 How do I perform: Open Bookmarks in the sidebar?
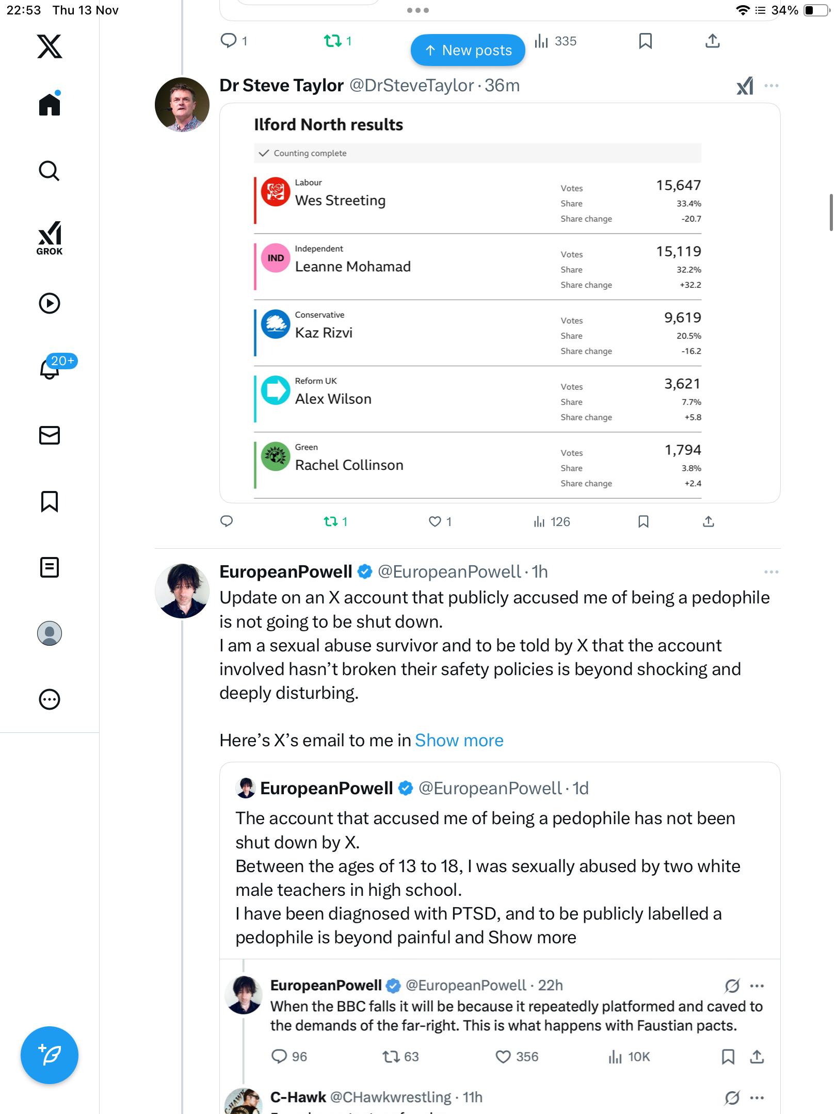(50, 501)
